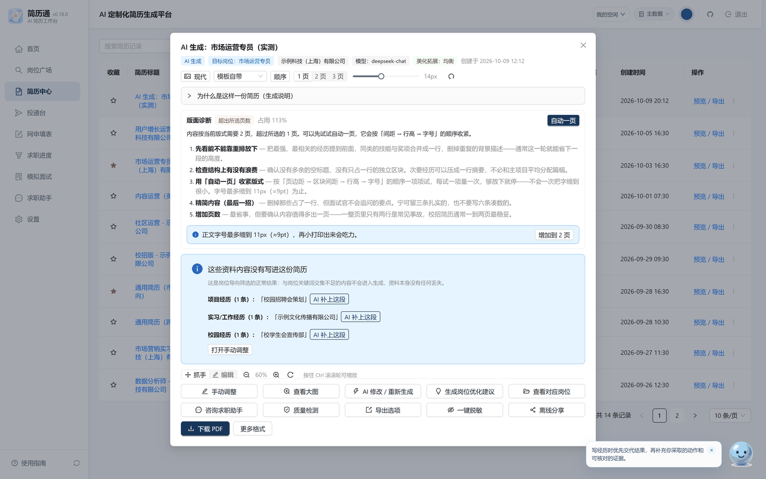The height and width of the screenshot is (479, 766).
Task: Open 设置 in the sidebar
Action: point(42,219)
